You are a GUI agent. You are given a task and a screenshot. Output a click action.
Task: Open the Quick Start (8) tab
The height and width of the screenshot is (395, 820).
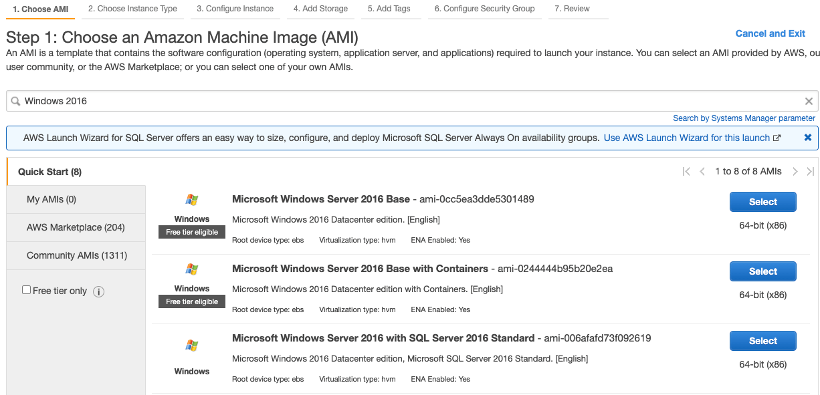pyautogui.click(x=49, y=172)
